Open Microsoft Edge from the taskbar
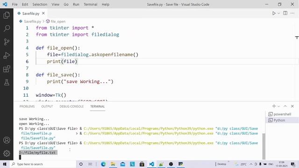Screen dimensions: 299x168 pyautogui.click(x=103, y=164)
